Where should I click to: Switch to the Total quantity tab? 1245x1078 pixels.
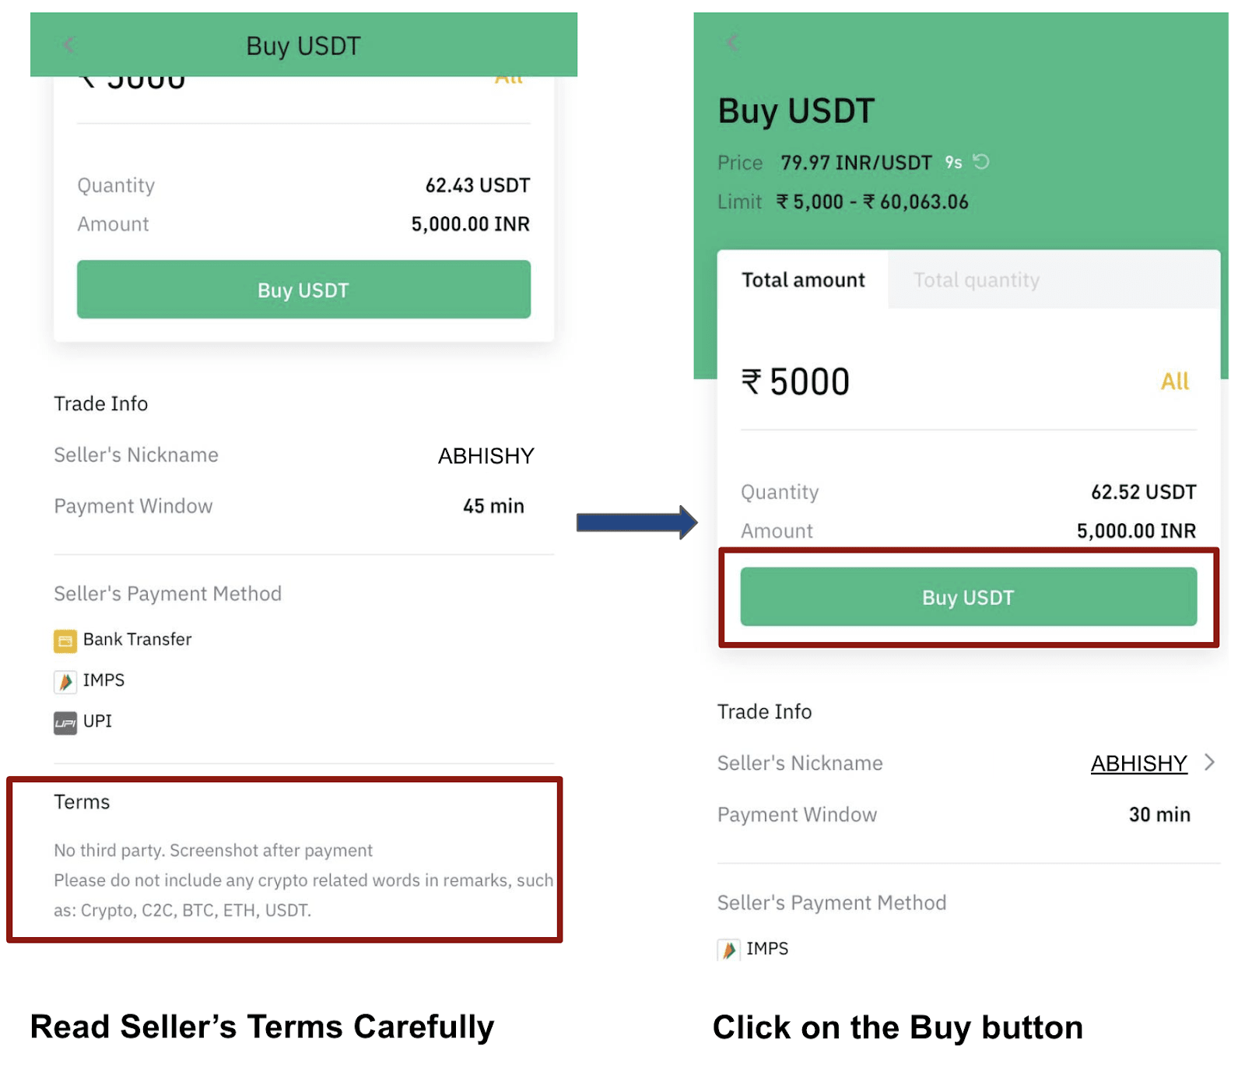tap(976, 280)
